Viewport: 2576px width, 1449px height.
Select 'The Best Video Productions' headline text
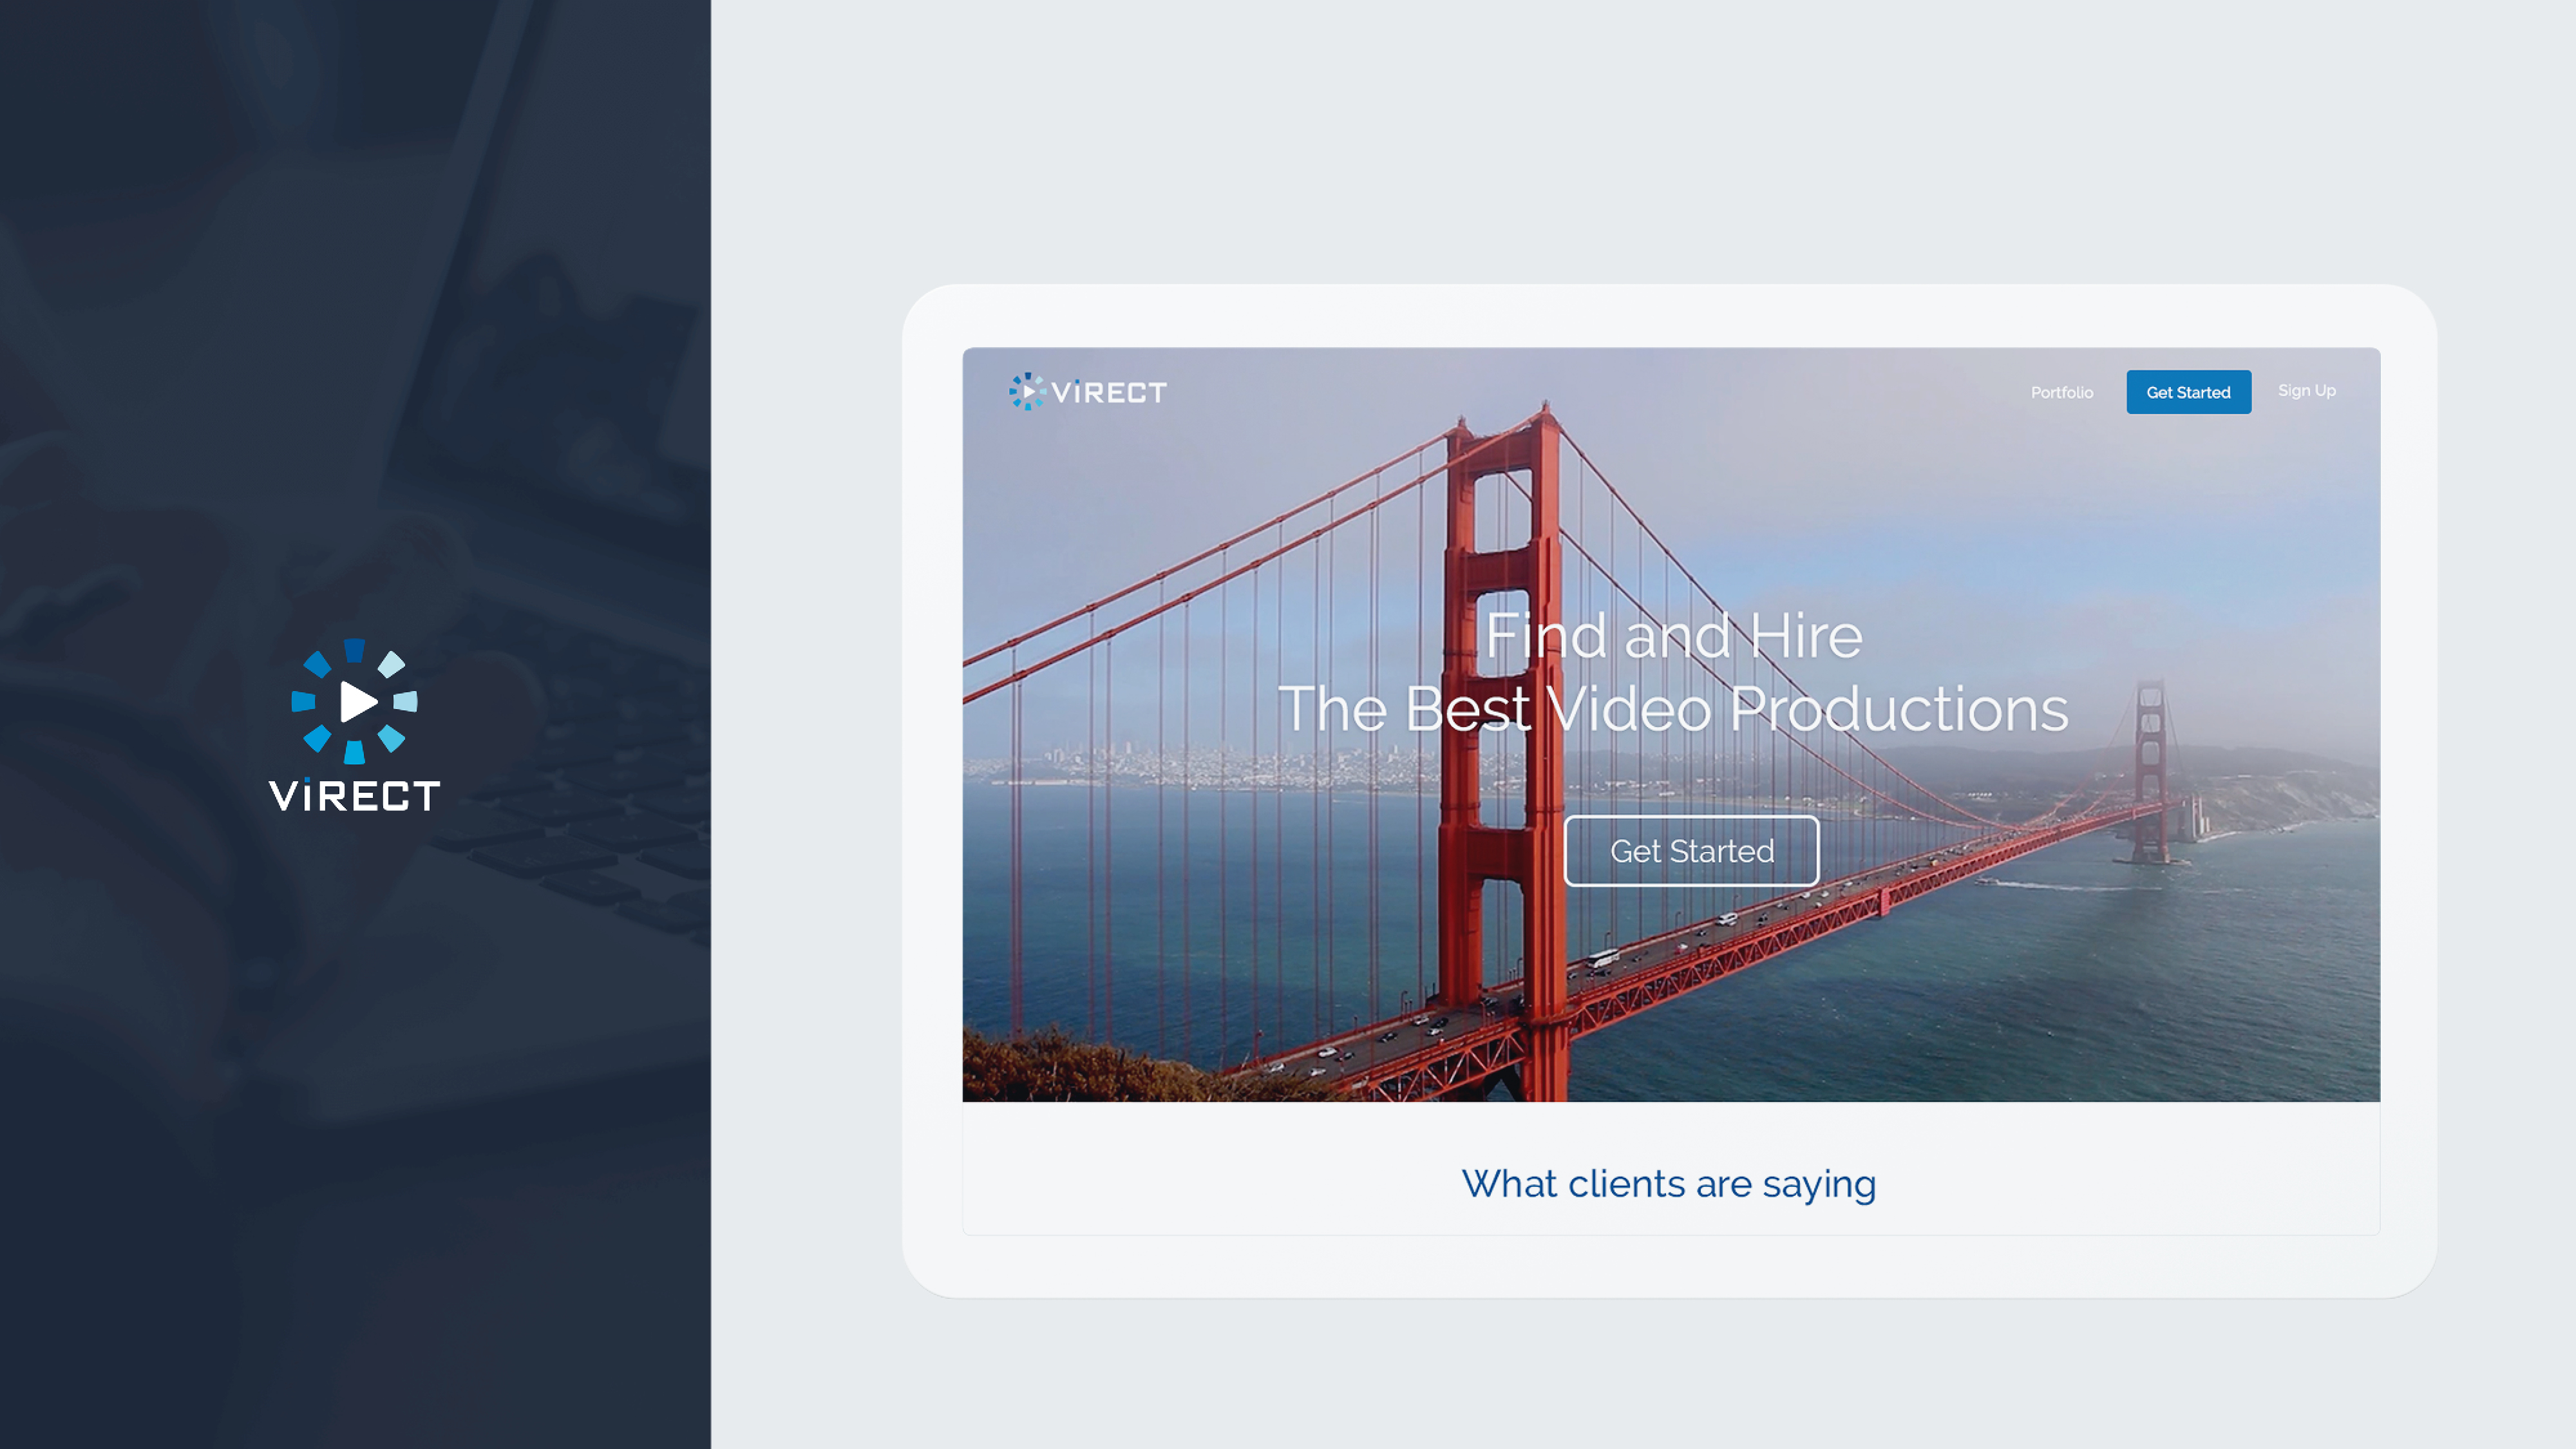point(1673,709)
